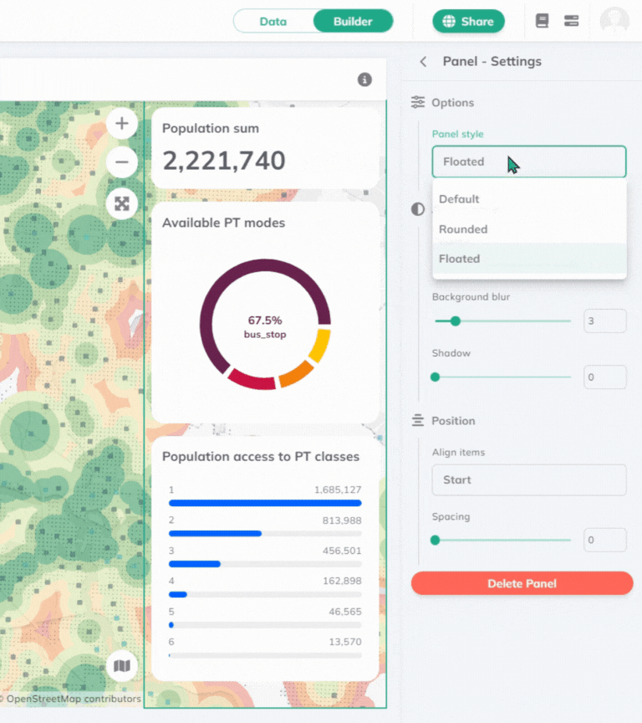
Task: Go back using Panel Settings chevron
Action: coord(423,62)
